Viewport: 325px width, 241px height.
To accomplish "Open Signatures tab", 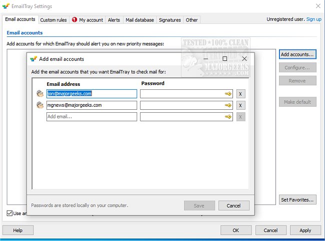I will (170, 20).
